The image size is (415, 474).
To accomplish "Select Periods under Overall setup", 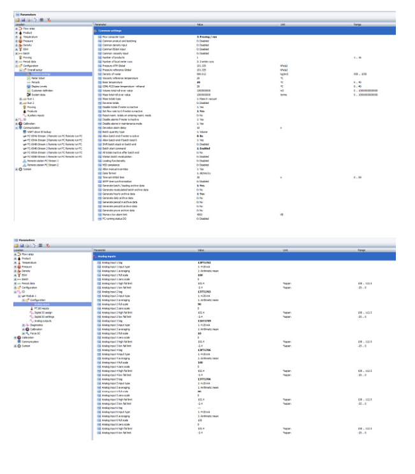I will coord(36,82).
